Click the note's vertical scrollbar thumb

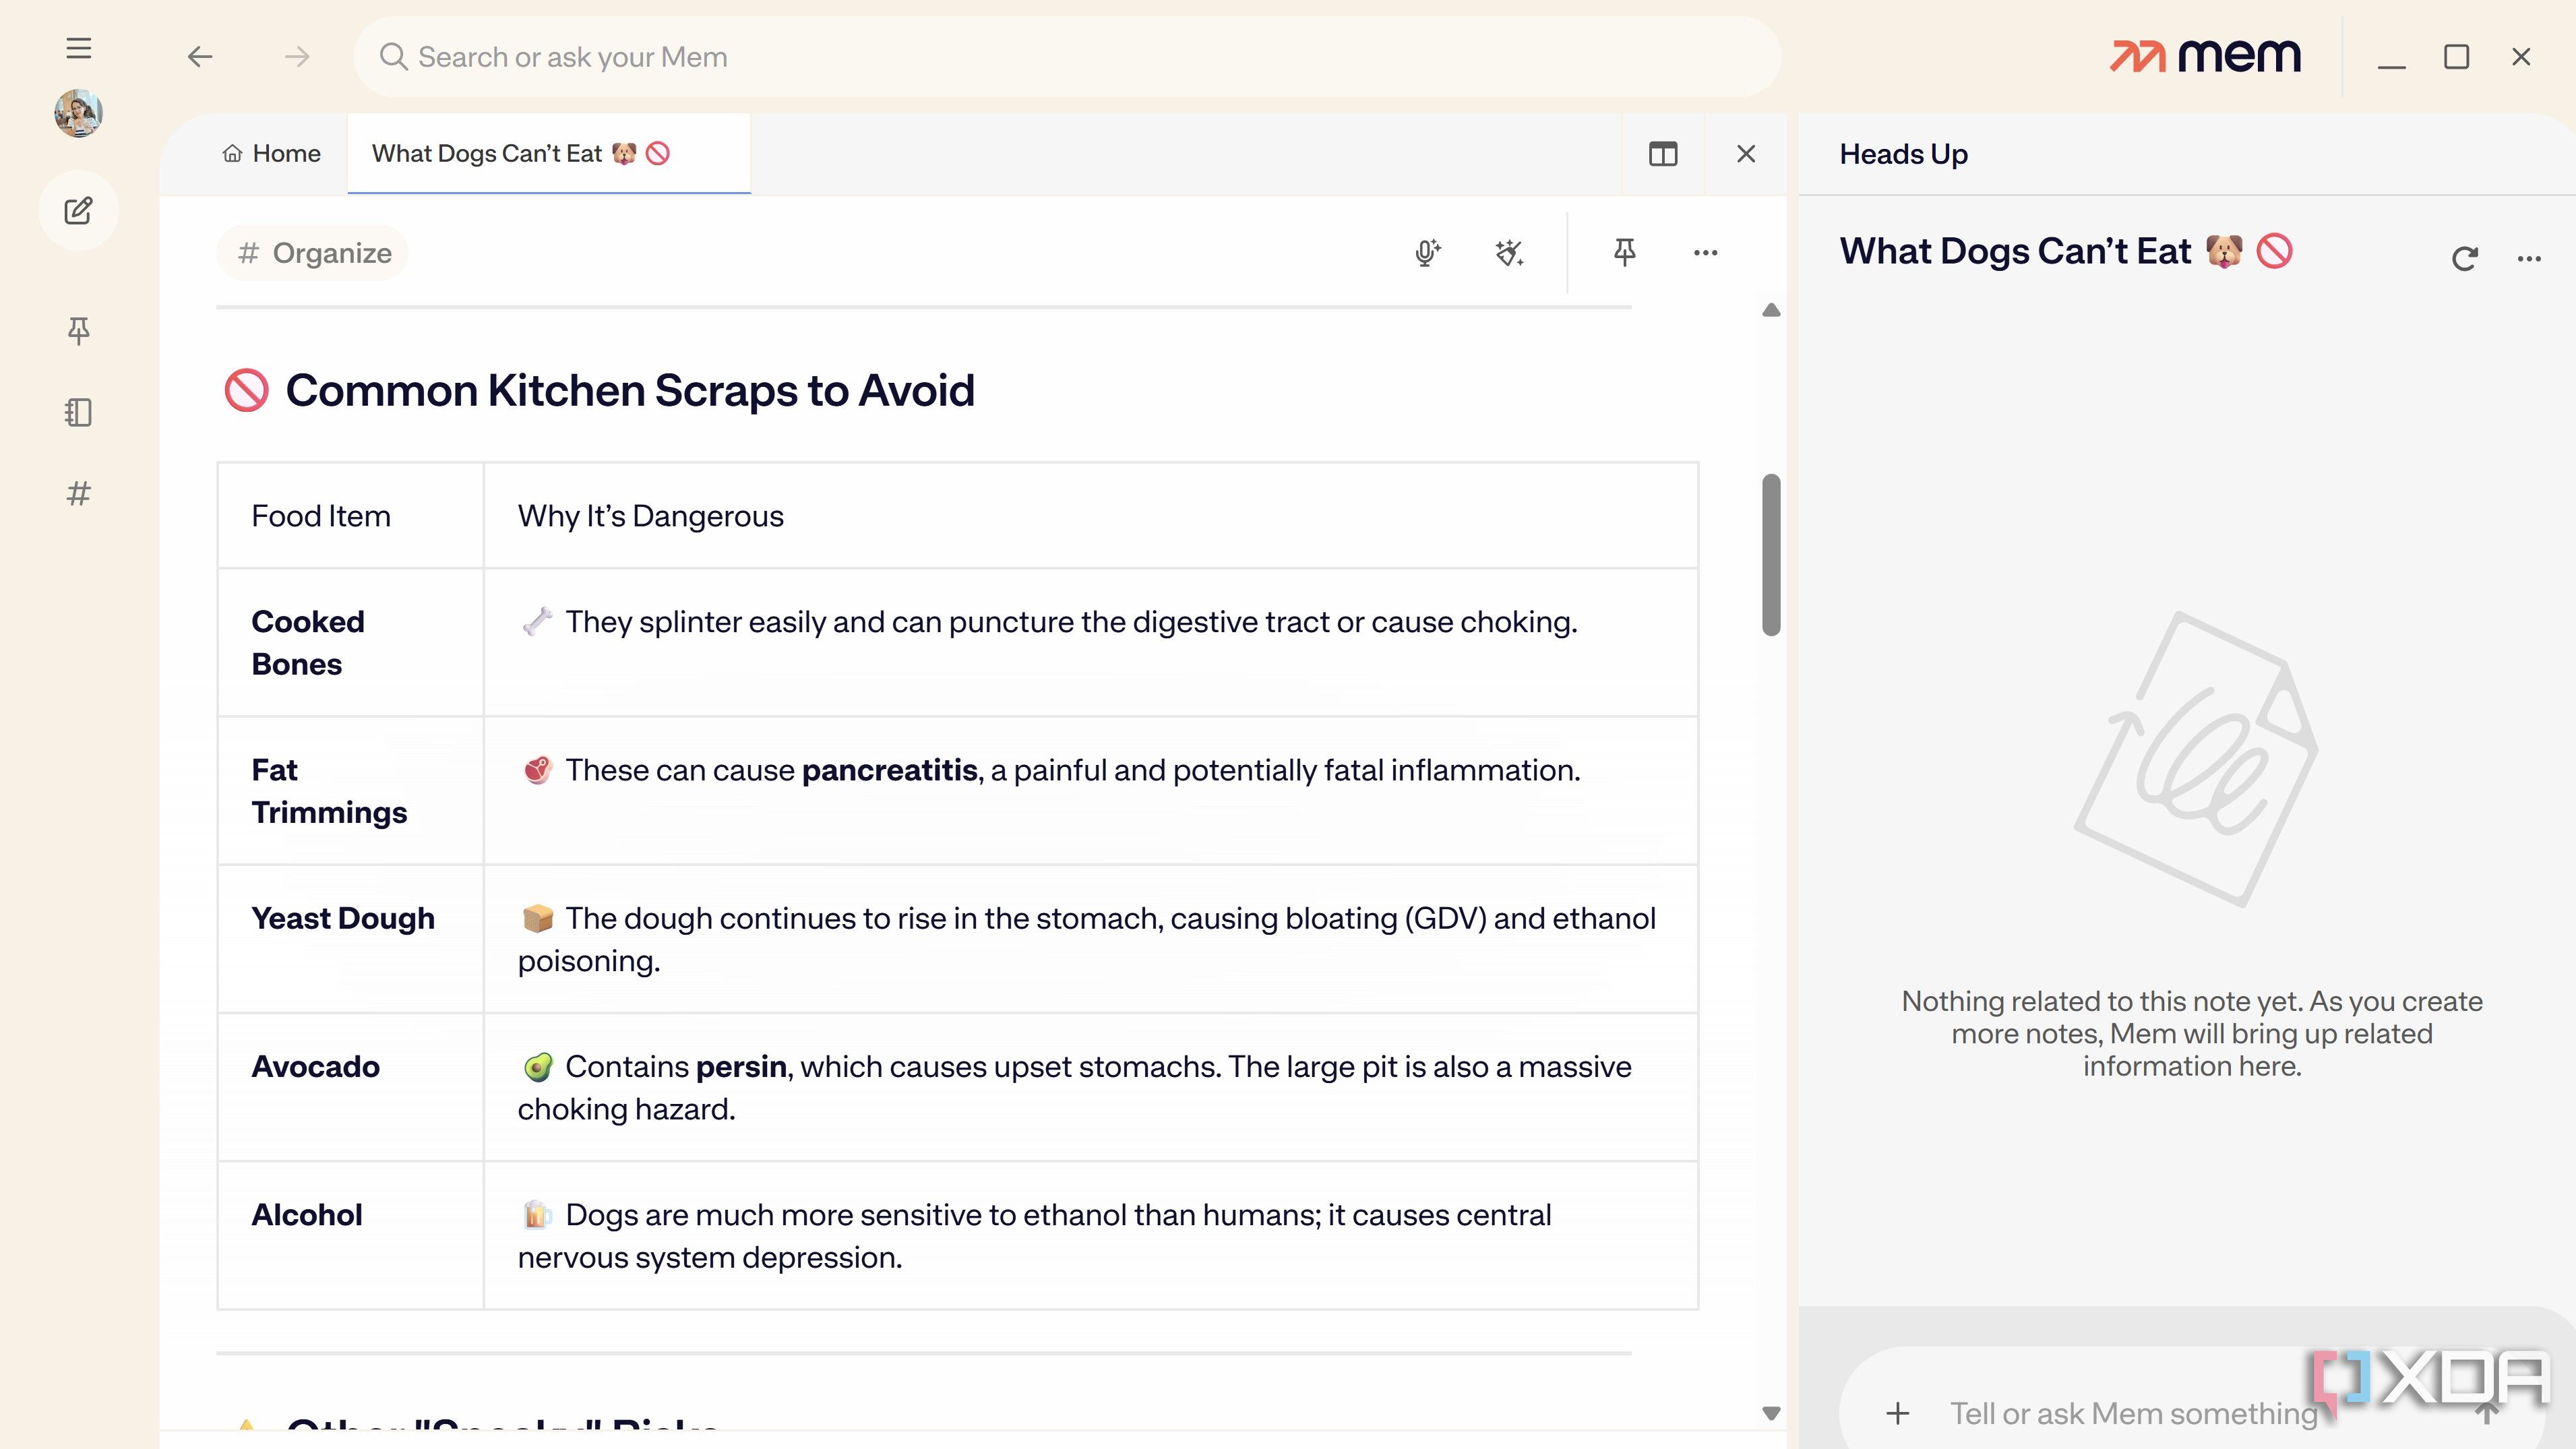(x=1771, y=555)
